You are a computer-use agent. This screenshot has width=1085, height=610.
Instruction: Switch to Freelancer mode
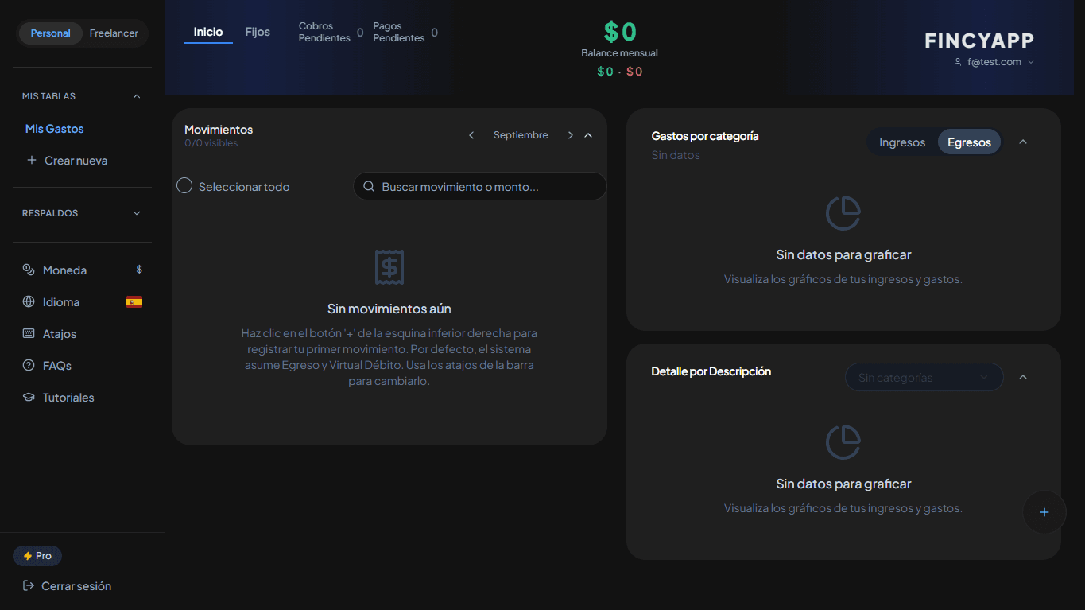[114, 33]
